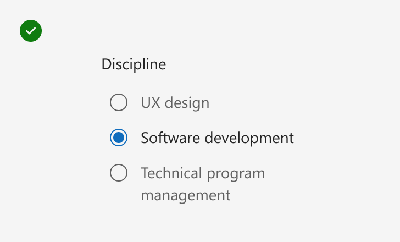This screenshot has width=400, height=242.
Task: Choose the Software development radio button
Action: pyautogui.click(x=119, y=137)
